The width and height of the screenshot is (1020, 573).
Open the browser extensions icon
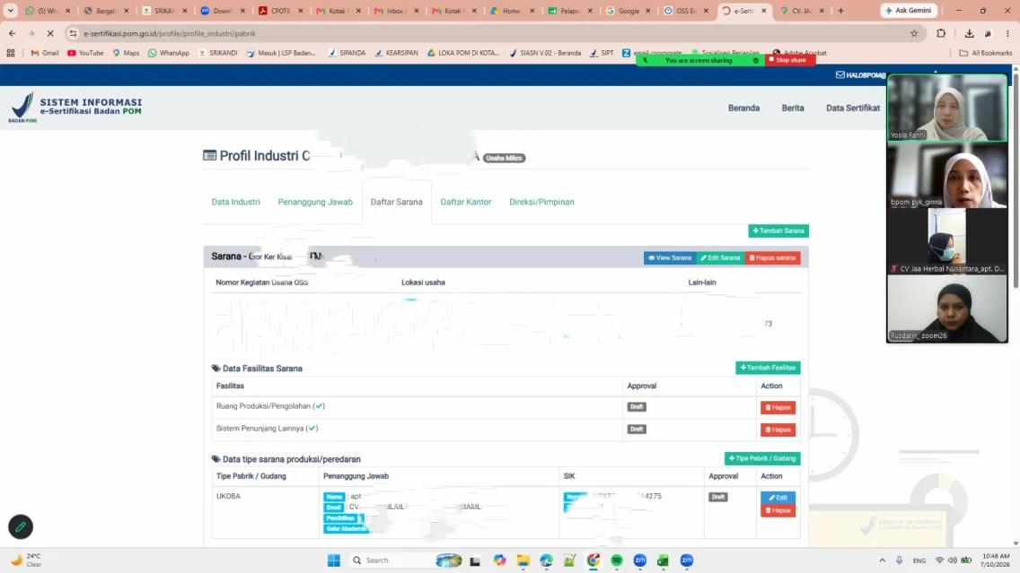tap(941, 33)
